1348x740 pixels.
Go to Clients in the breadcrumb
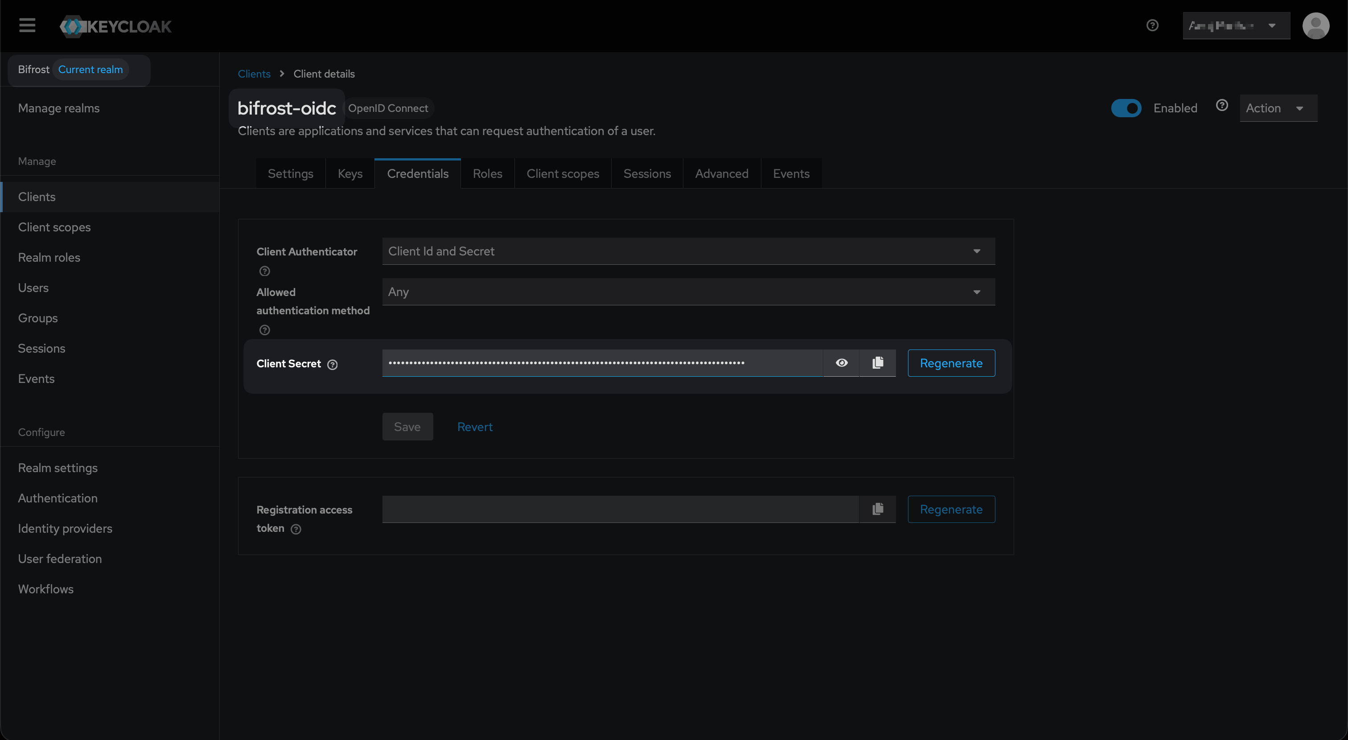click(254, 74)
